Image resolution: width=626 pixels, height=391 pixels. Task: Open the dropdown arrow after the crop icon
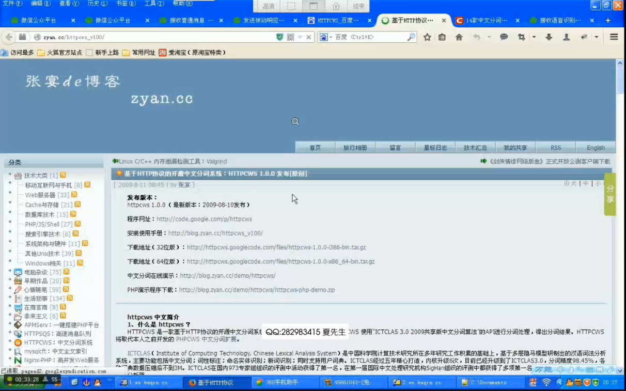point(534,37)
